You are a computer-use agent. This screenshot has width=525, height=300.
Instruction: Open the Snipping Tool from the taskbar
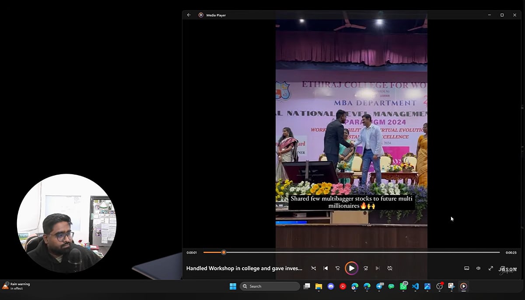(x=451, y=286)
